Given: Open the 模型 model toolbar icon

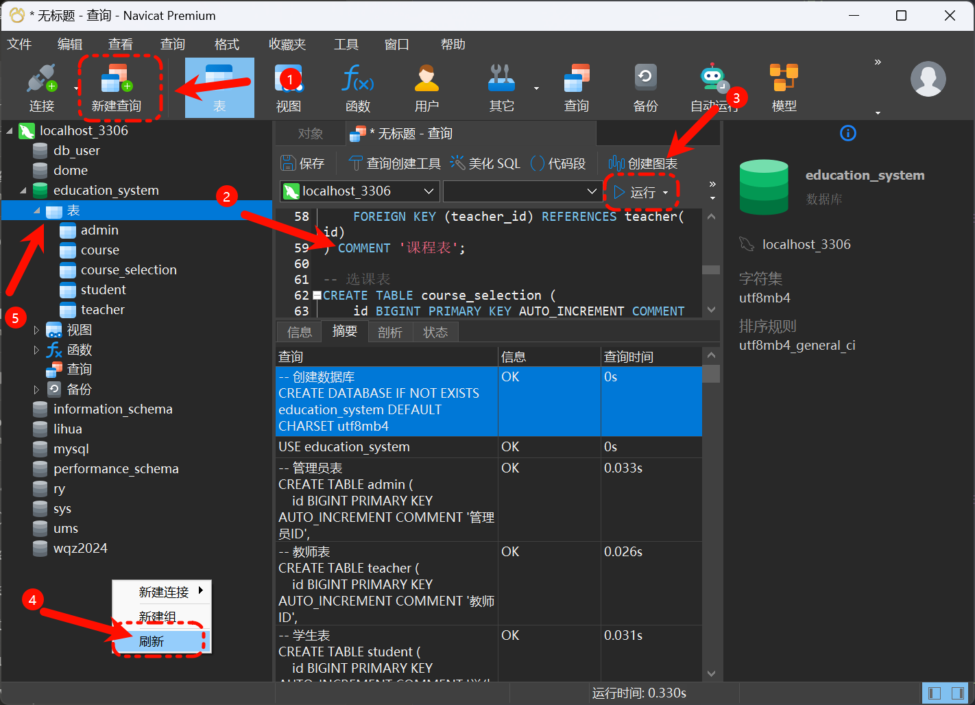Looking at the screenshot, I should click(784, 88).
